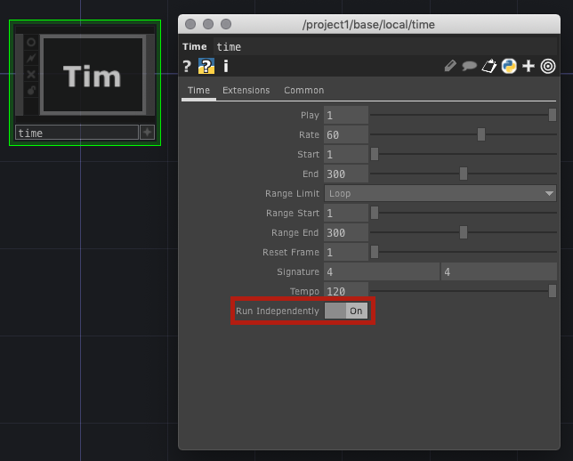Image resolution: width=573 pixels, height=461 pixels.
Task: Click the first Signature field
Action: pyautogui.click(x=382, y=271)
